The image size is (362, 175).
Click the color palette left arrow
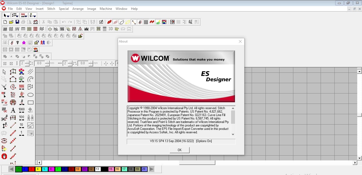coord(11,169)
